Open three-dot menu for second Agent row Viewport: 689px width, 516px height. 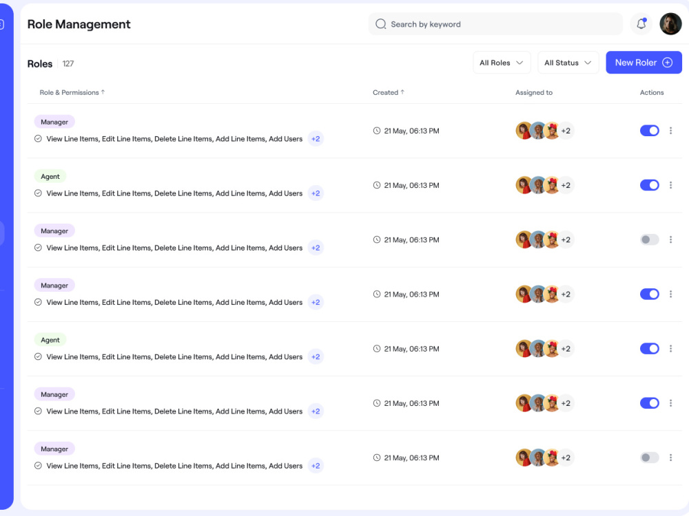click(x=670, y=348)
